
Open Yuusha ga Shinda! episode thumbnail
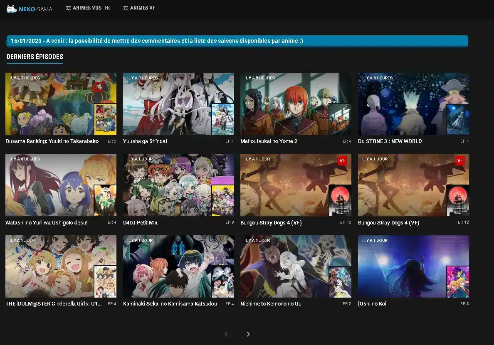point(178,104)
